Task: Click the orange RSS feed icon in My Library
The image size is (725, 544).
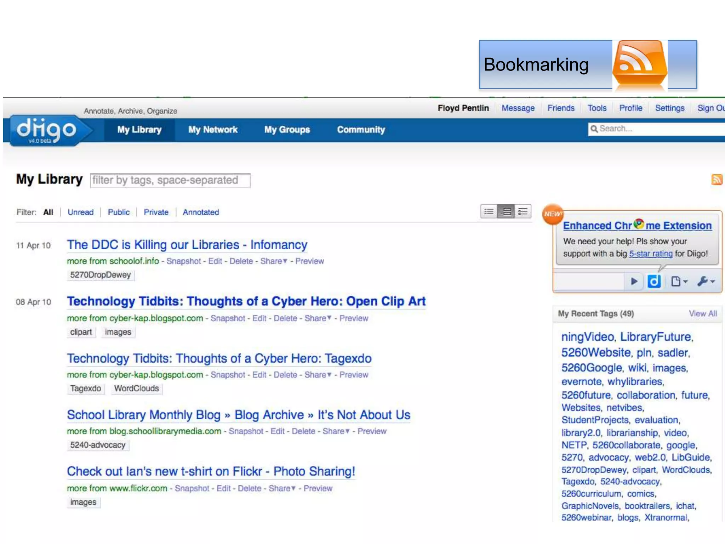Action: pyautogui.click(x=717, y=180)
